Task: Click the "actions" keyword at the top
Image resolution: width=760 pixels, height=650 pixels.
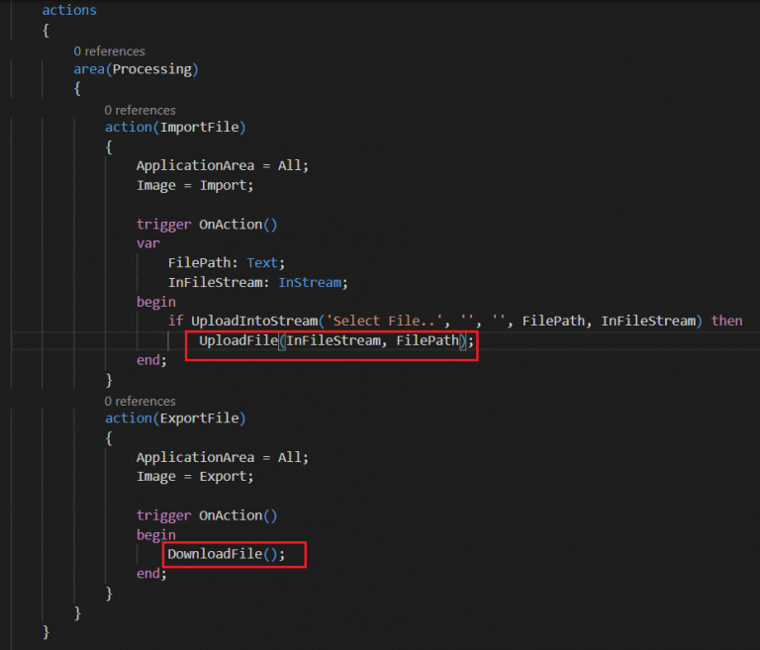Action: (69, 10)
